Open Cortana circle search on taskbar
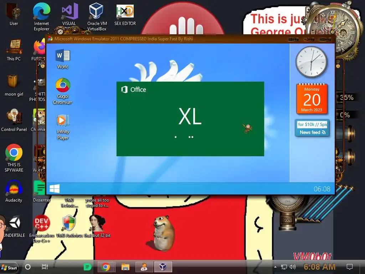The width and height of the screenshot is (365, 274). [28, 267]
